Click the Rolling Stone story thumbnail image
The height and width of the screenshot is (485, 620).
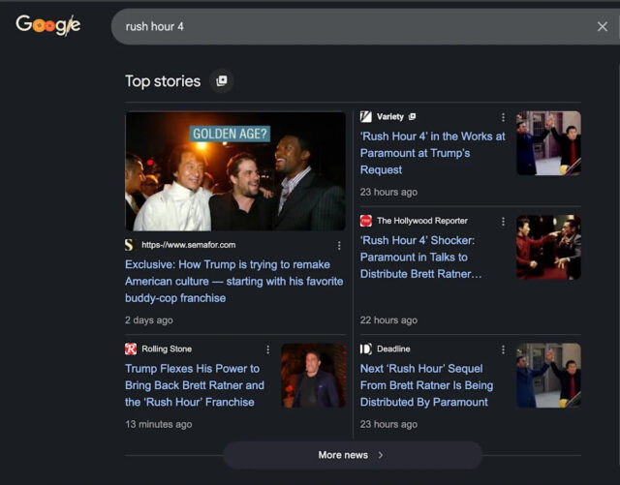coord(313,376)
